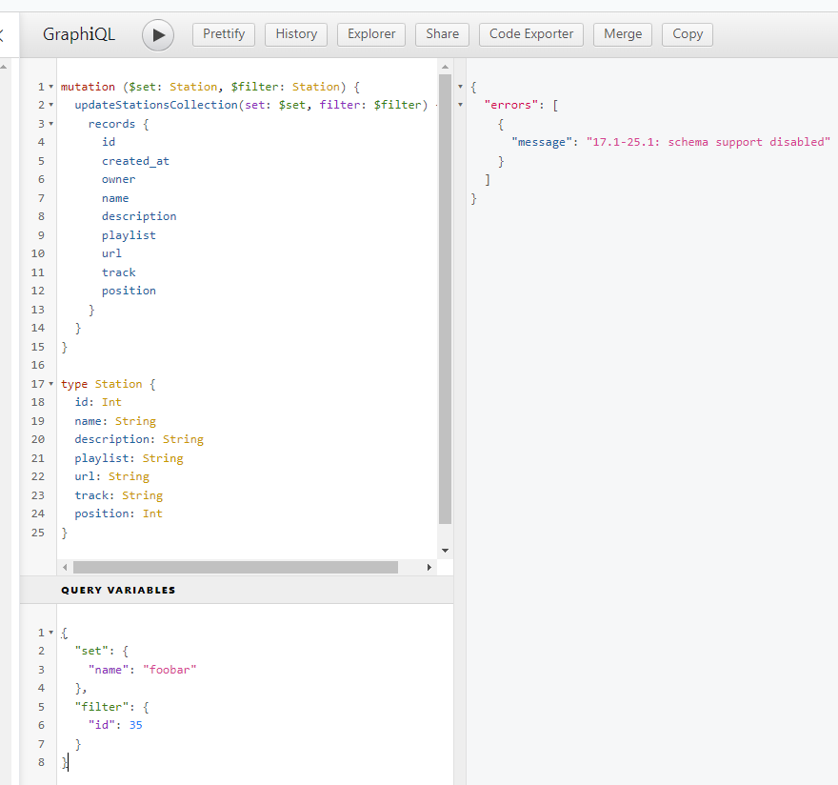Click the horizontal scrollbar's right arrow
Viewport: 838px width, 785px height.
[429, 567]
